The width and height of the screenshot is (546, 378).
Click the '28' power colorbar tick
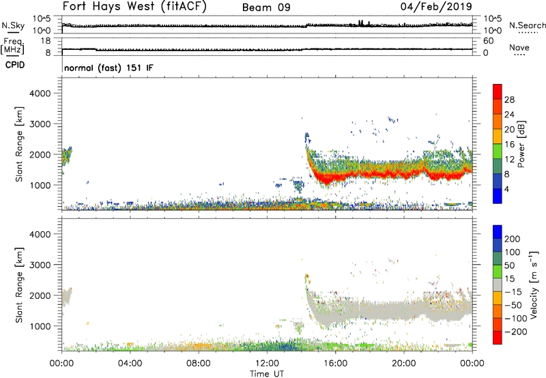click(509, 100)
